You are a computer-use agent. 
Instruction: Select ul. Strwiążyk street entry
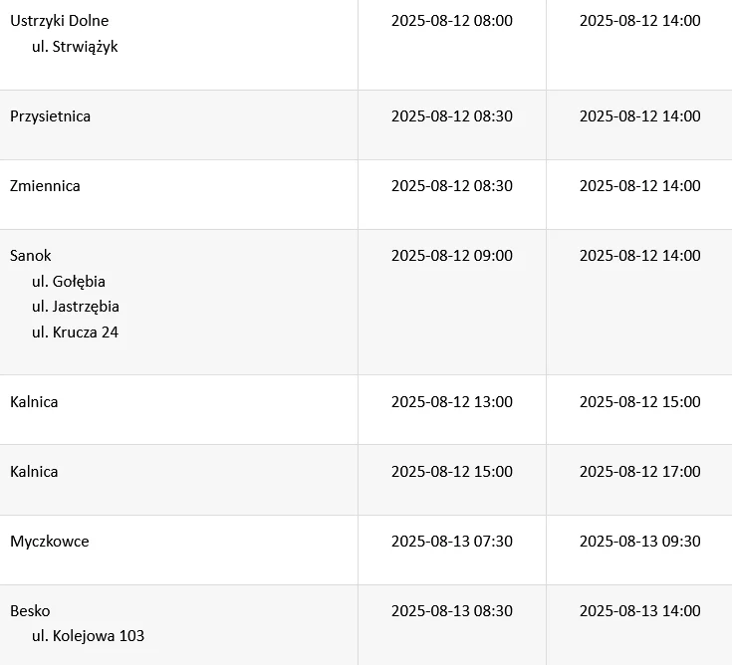pos(75,47)
